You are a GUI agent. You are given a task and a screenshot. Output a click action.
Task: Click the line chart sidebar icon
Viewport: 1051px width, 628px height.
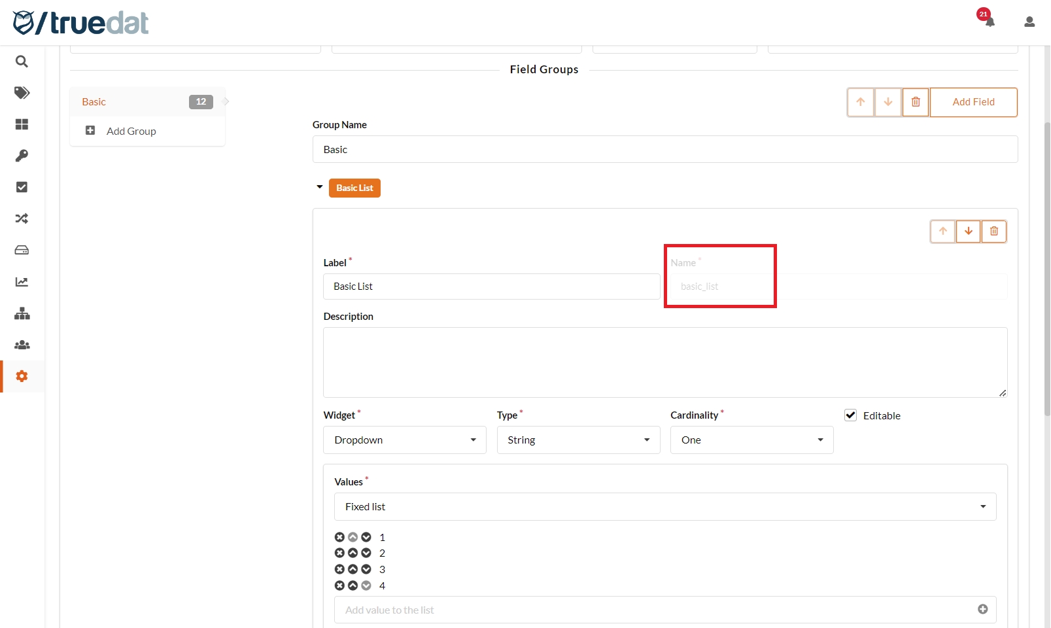pyautogui.click(x=22, y=282)
